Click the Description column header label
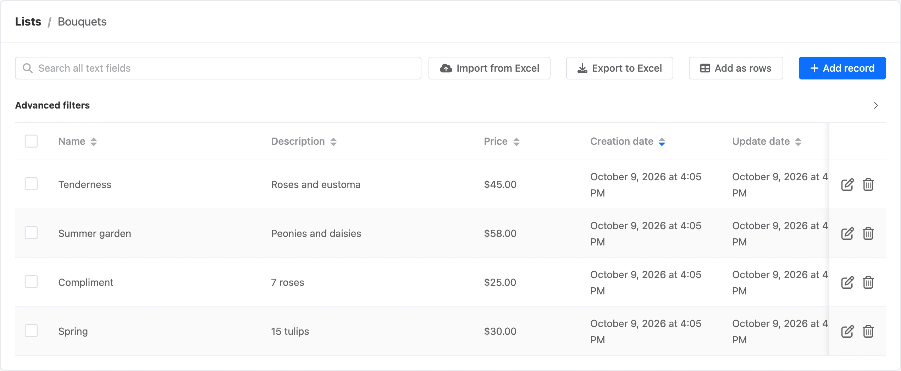 click(298, 141)
